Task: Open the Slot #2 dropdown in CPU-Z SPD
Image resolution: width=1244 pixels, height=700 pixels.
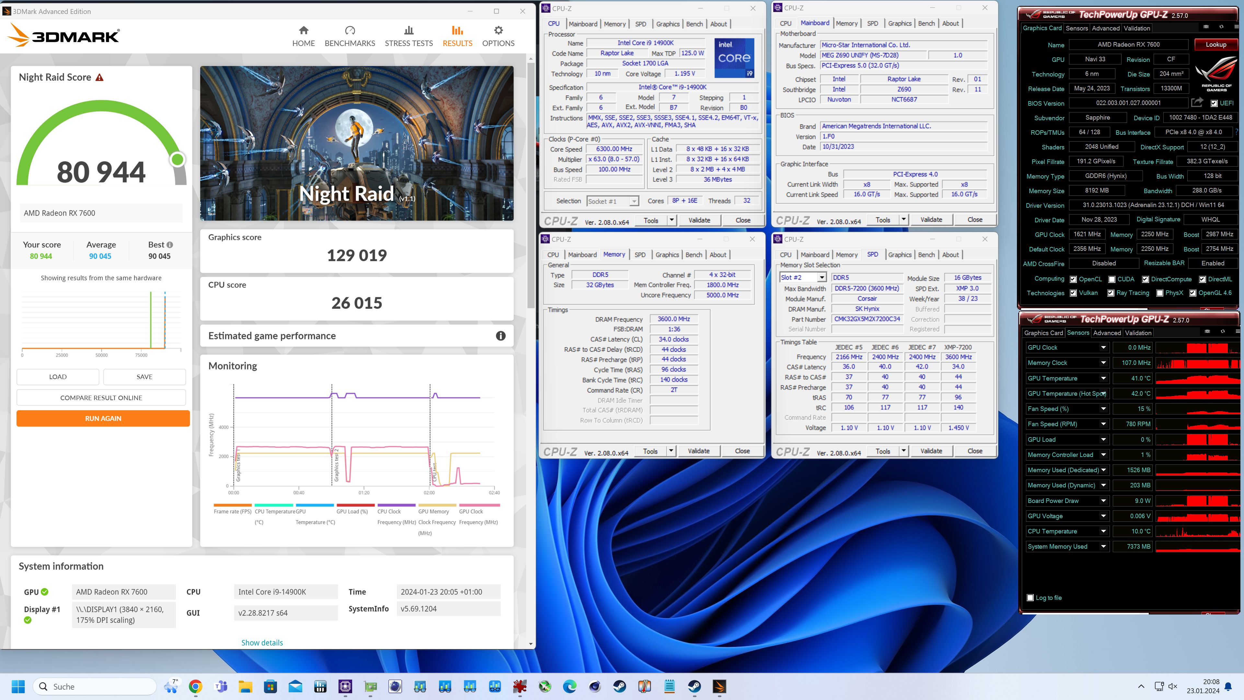Action: [x=822, y=277]
